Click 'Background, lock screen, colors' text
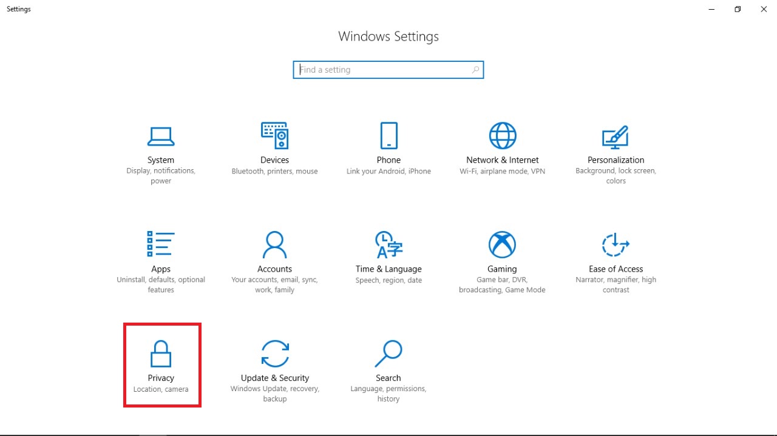This screenshot has width=777, height=436. tap(616, 176)
